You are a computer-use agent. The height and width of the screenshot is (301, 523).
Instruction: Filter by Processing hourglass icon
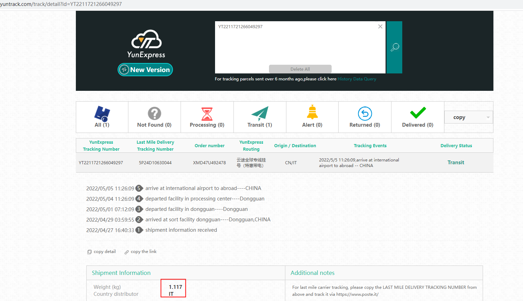point(207,114)
